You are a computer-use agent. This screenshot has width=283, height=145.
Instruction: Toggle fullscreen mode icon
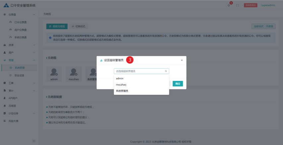coord(238,5)
